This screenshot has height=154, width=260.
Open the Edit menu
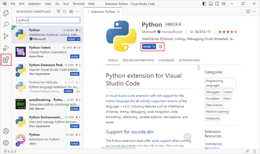click(21, 4)
